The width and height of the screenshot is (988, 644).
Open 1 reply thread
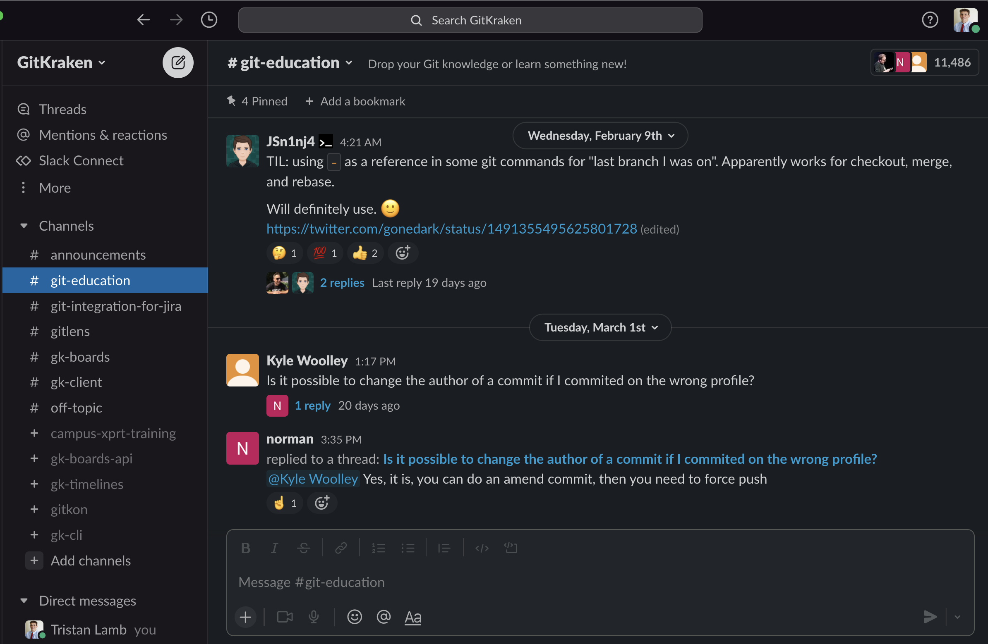[x=313, y=405]
